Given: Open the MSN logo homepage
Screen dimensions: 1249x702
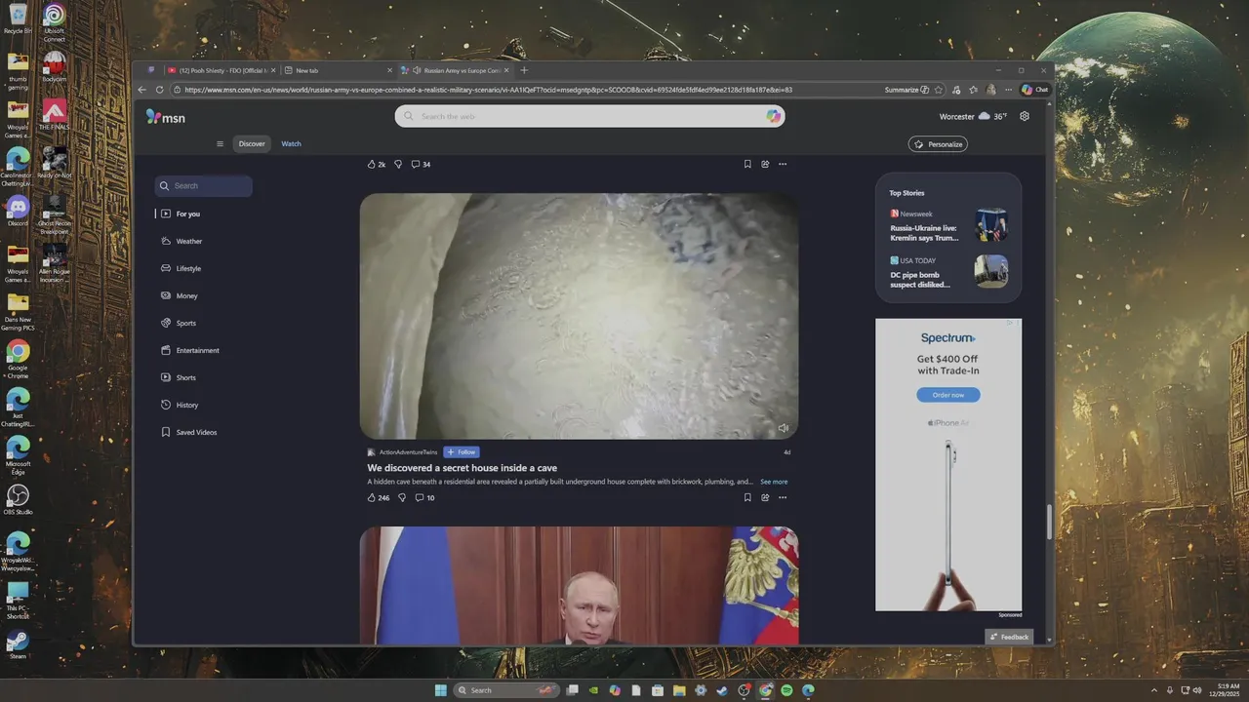Looking at the screenshot, I should 166,116.
